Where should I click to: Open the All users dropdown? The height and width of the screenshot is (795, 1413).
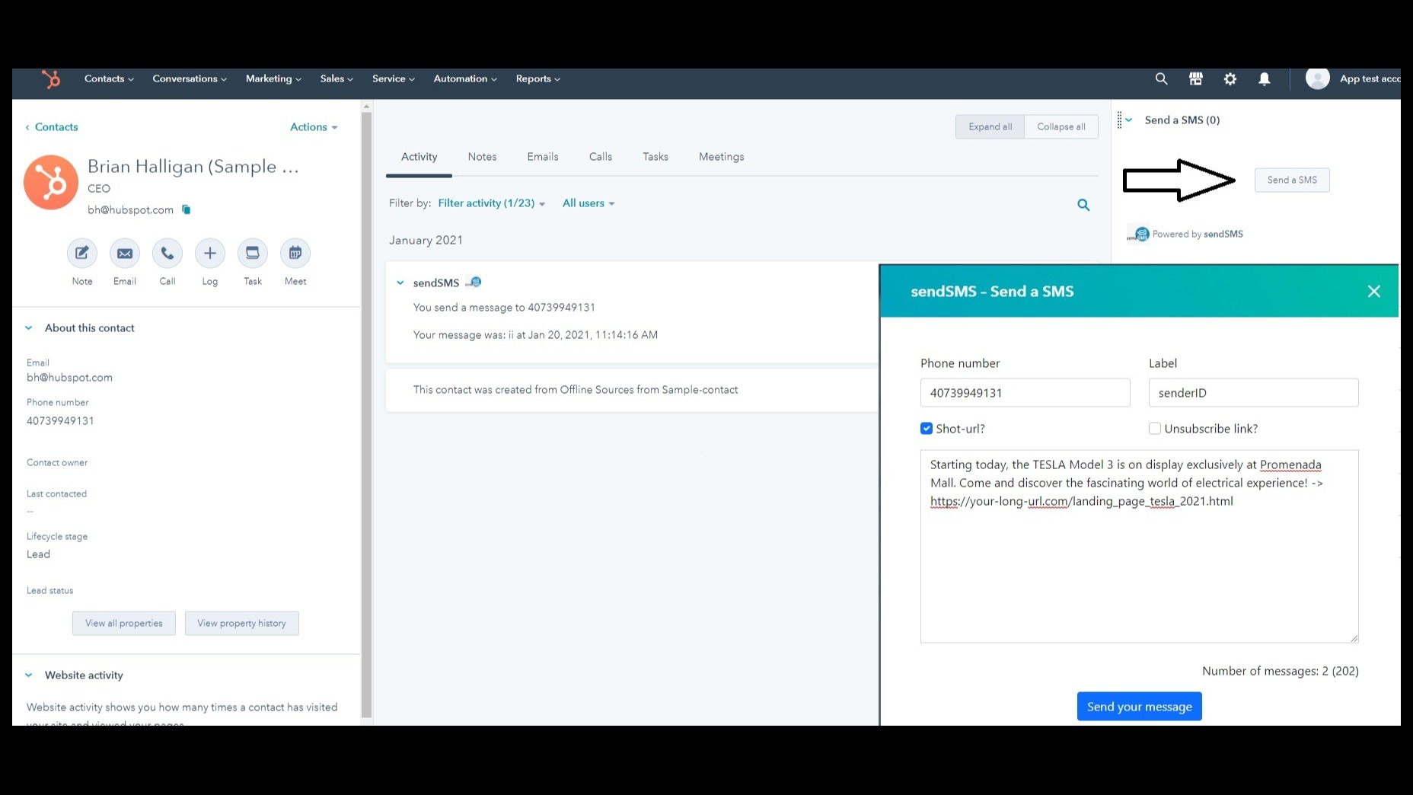[588, 203]
